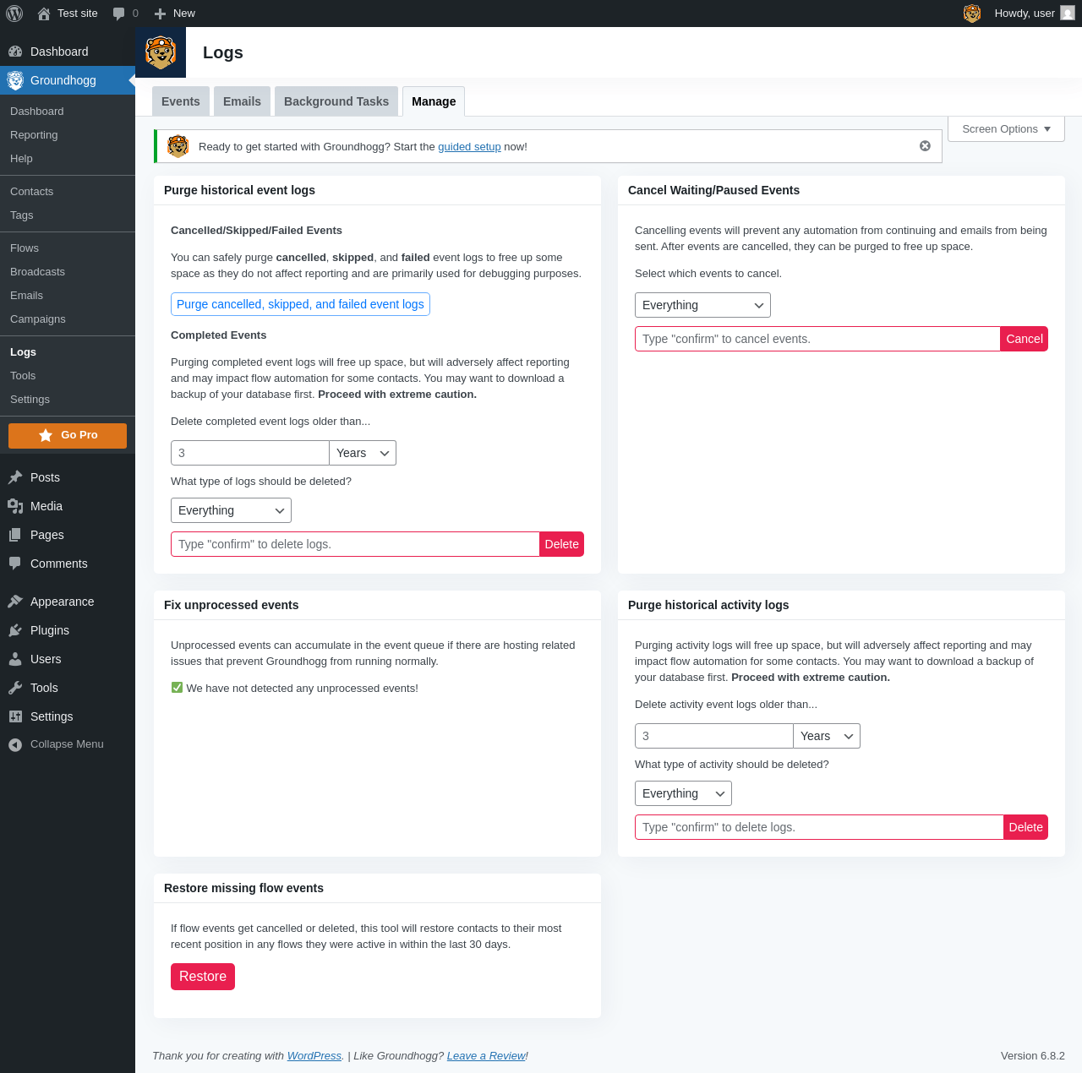Open the WordPress logo menu
Image resolution: width=1082 pixels, height=1073 pixels.
click(14, 14)
